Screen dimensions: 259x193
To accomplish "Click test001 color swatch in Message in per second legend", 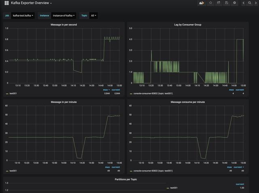I will click(7, 93).
